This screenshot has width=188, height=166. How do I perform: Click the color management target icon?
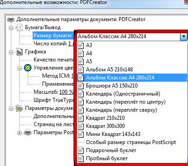28,68
